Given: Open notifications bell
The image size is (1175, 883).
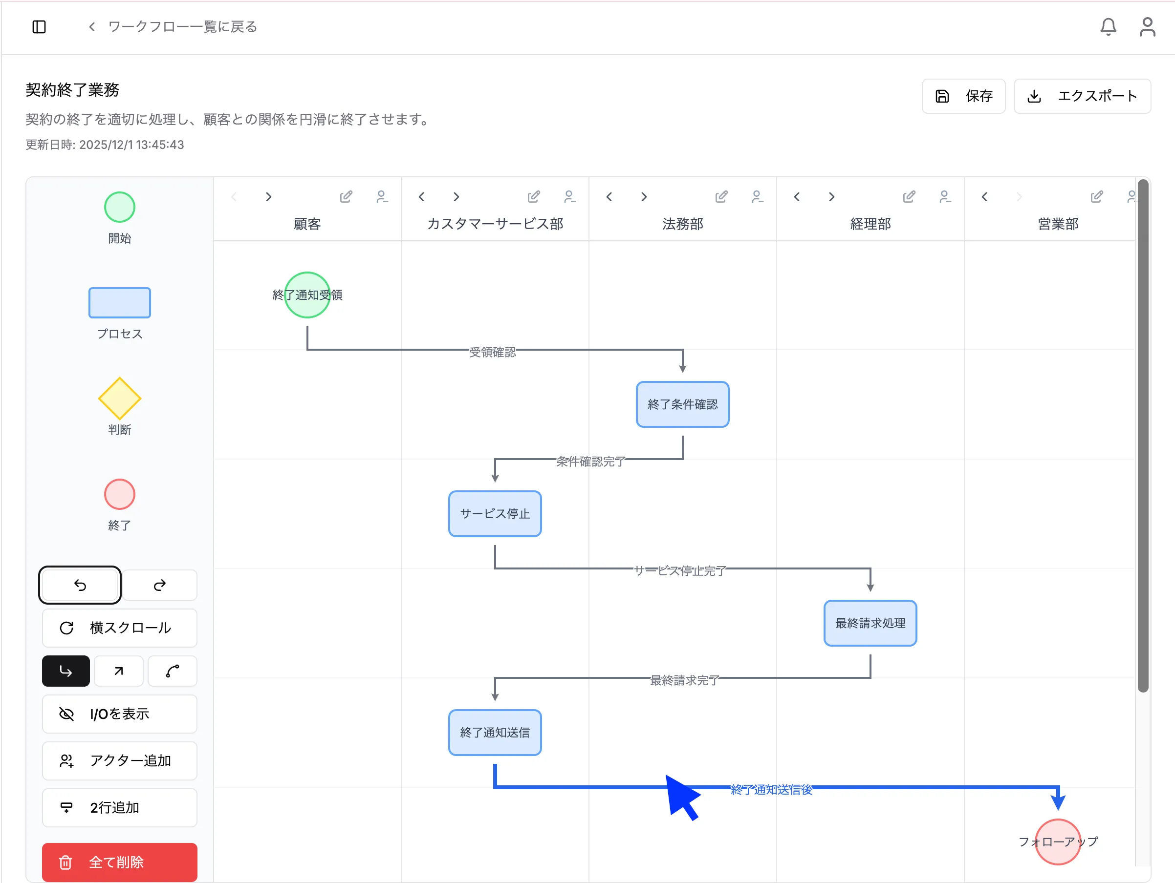Looking at the screenshot, I should tap(1108, 26).
